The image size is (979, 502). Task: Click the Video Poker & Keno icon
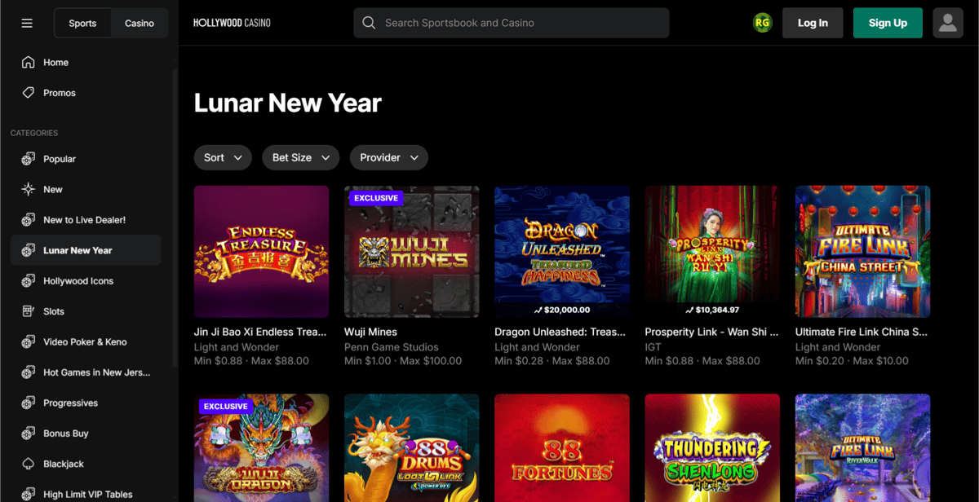29,342
